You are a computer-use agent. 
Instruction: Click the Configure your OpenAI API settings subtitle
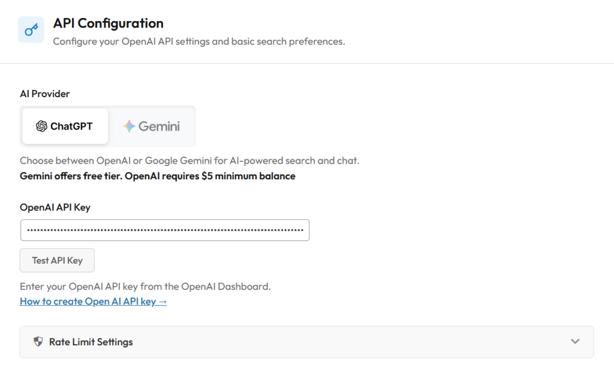point(199,42)
